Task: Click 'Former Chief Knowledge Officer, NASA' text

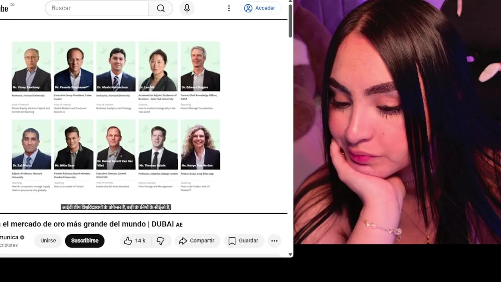Action: [199, 97]
